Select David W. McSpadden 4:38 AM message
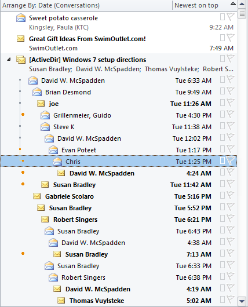Image resolution: width=248 pixels, height=307 pixels. tap(119, 242)
